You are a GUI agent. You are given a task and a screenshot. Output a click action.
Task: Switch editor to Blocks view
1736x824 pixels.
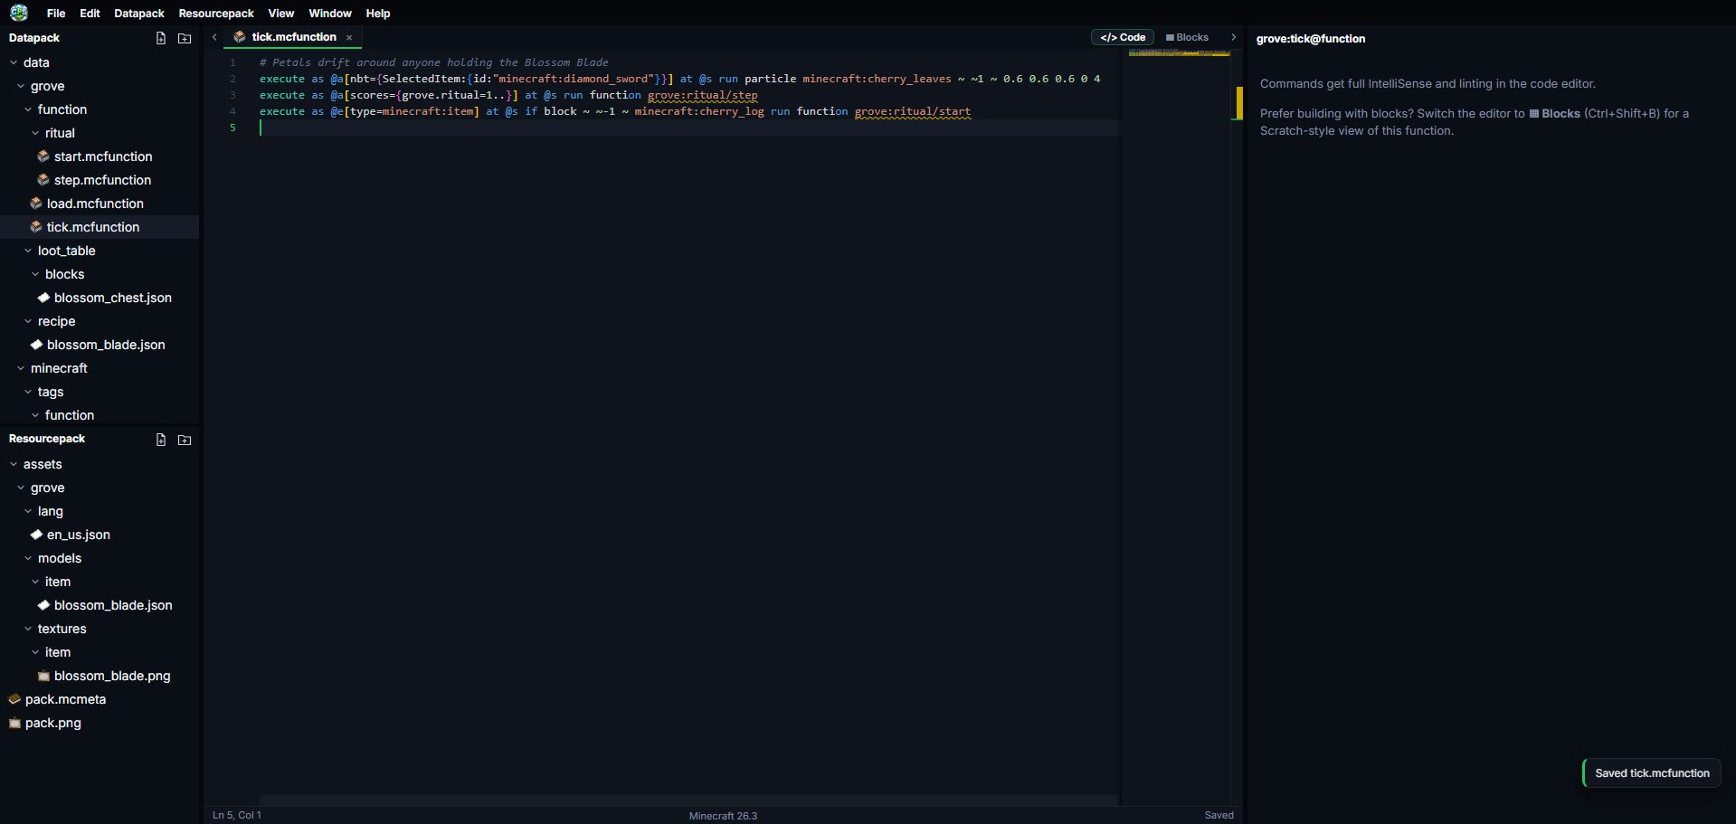pos(1187,37)
